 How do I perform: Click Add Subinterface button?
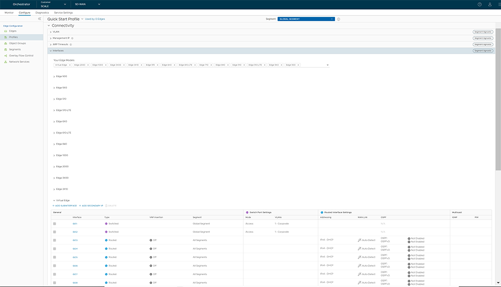coord(64,206)
